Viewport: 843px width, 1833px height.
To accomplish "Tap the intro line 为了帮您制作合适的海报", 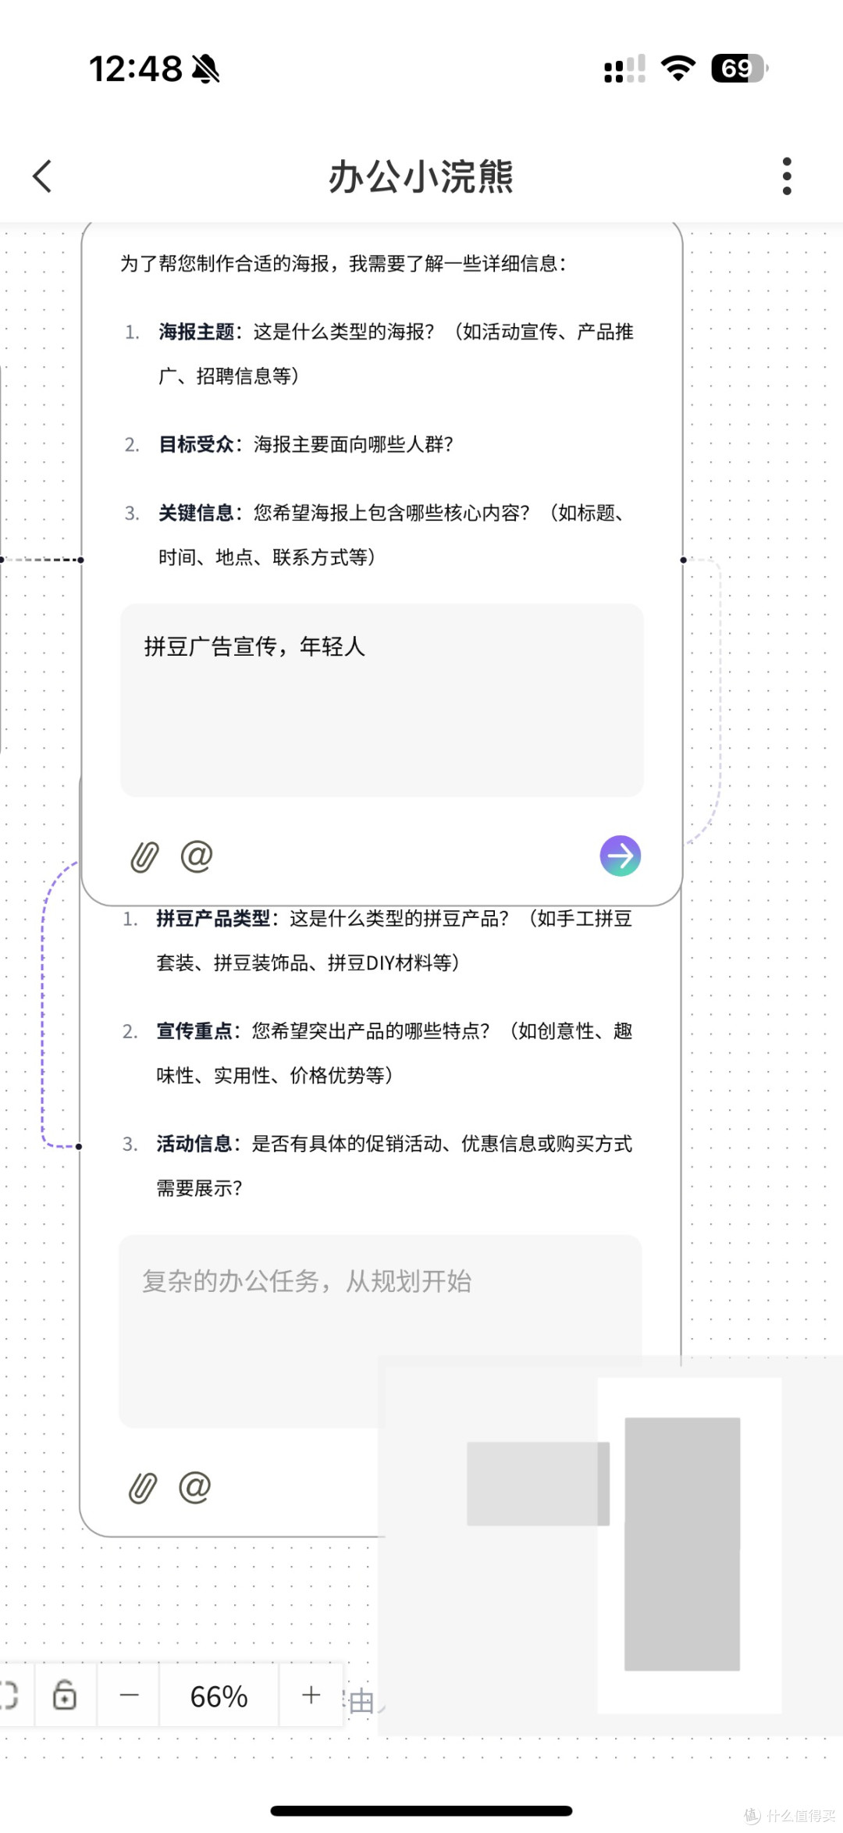I will click(x=343, y=263).
